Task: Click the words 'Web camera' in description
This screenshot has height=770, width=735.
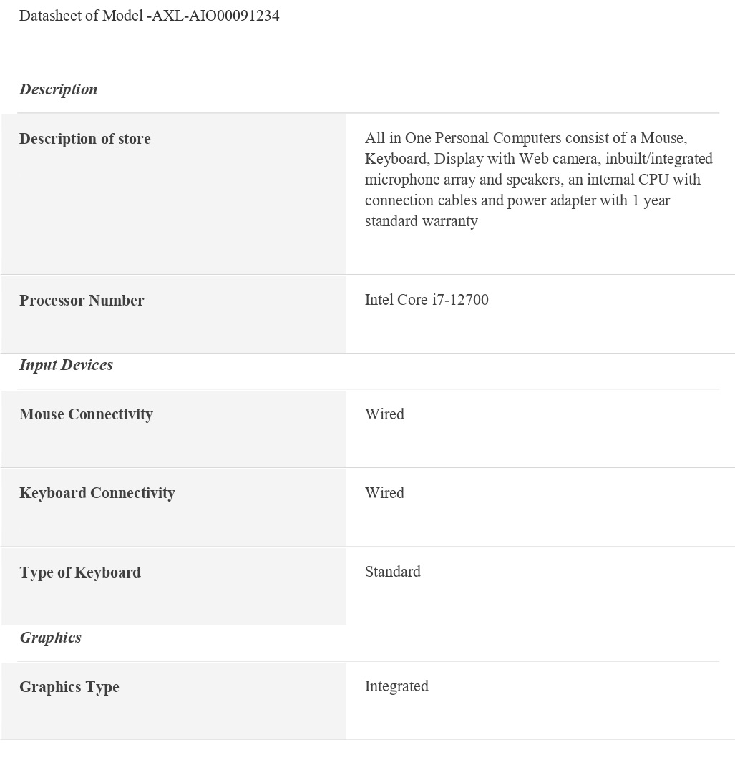Action: click(x=558, y=159)
